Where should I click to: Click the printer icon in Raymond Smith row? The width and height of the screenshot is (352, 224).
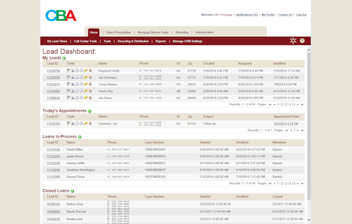point(73,71)
